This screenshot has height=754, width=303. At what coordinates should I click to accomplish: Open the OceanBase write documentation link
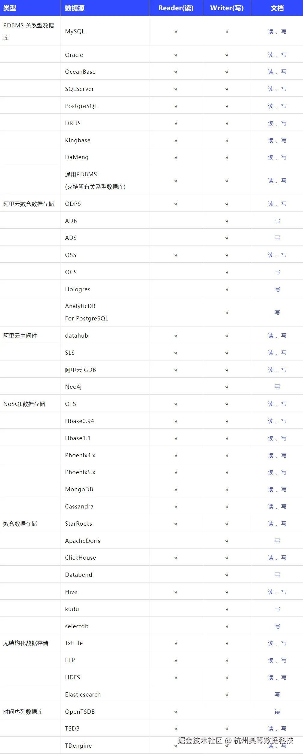point(284,72)
